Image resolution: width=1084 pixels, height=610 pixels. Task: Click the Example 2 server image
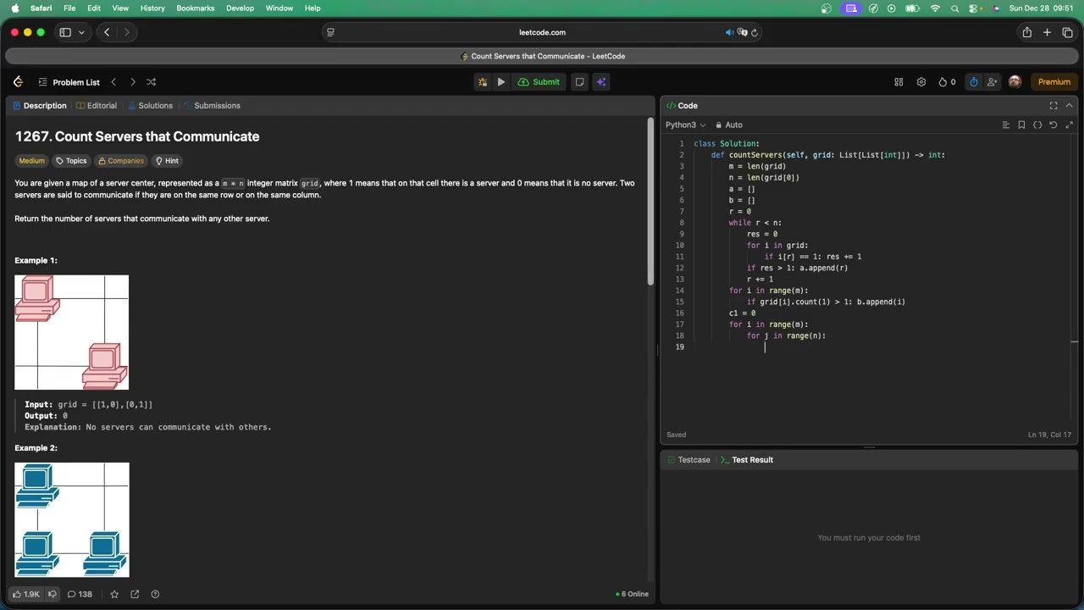click(x=72, y=519)
